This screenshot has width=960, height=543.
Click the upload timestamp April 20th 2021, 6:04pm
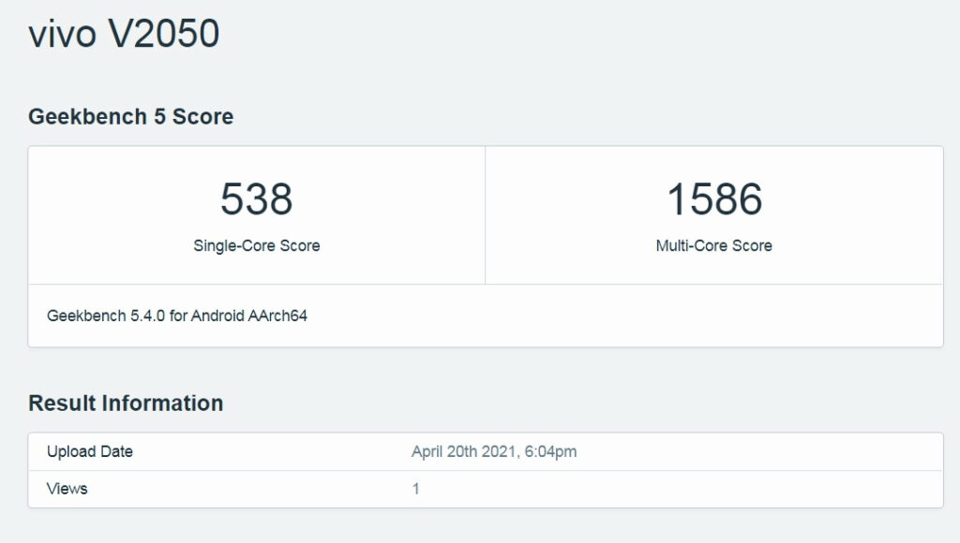pos(496,451)
